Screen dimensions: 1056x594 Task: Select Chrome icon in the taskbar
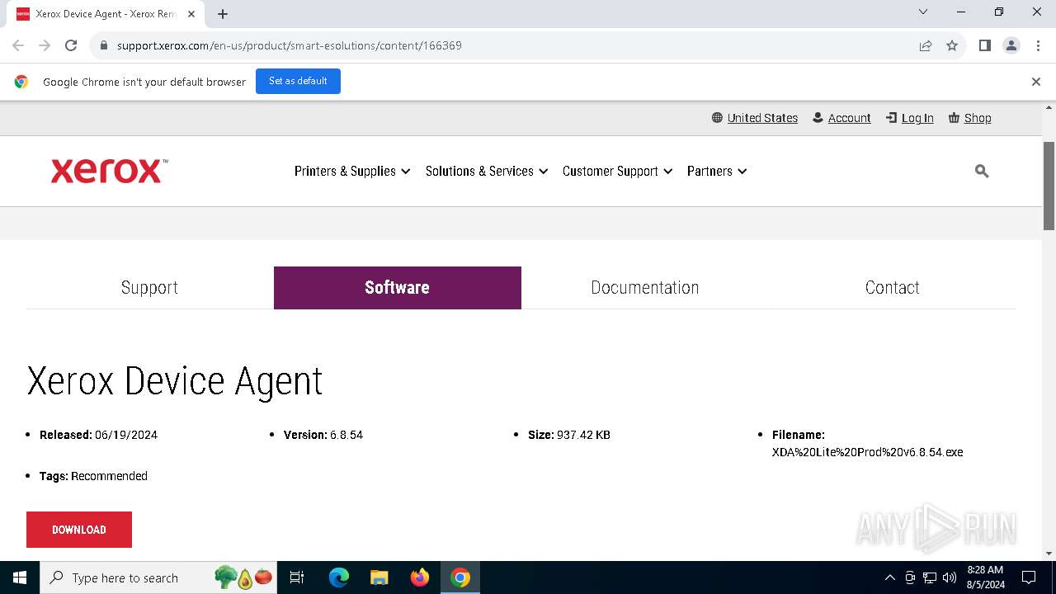coord(460,577)
